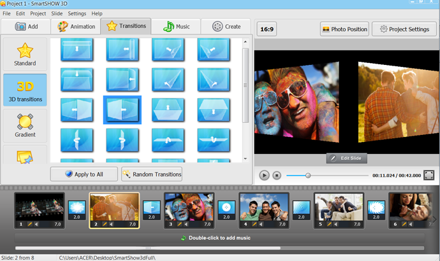Open the Slide menu
The image size is (440, 261).
pos(57,13)
